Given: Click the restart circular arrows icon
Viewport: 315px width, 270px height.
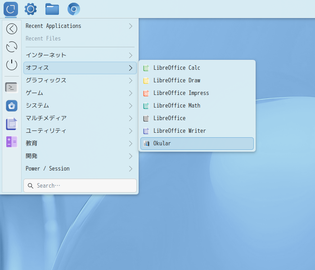Looking at the screenshot, I should pos(12,47).
